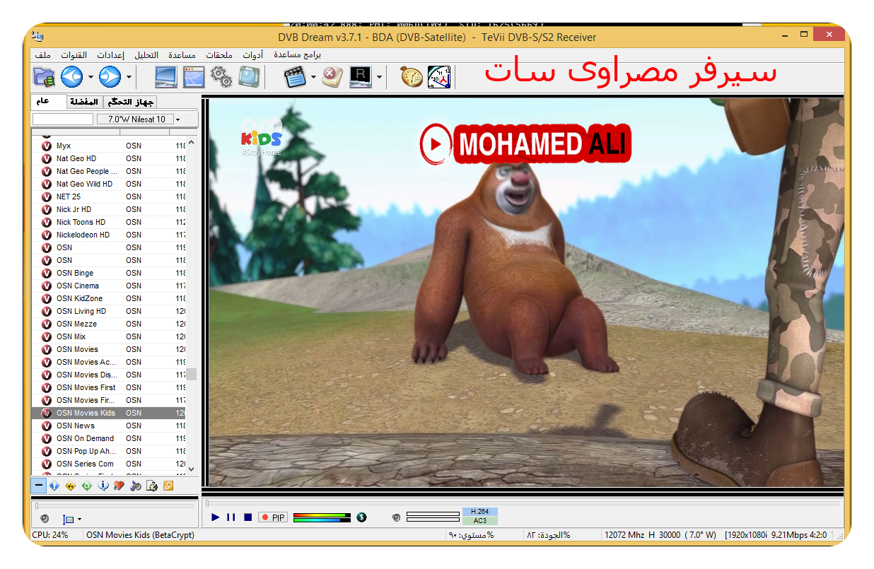
Task: Select the OSN Binge channel
Action: pos(109,273)
